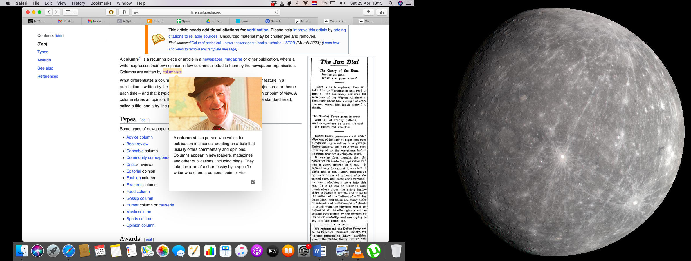Open the preview settings gear icon
Screen dimensions: 691x261
pyautogui.click(x=253, y=182)
